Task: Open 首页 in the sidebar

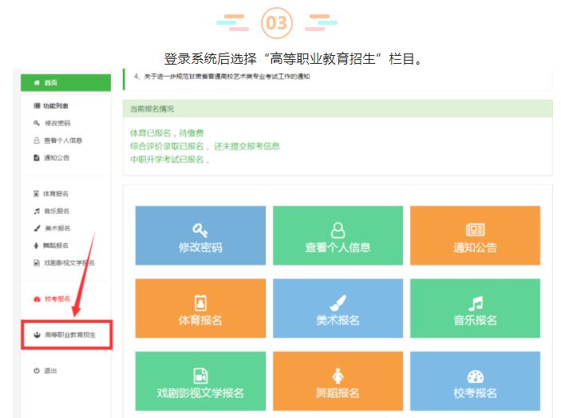Action: 51,82
